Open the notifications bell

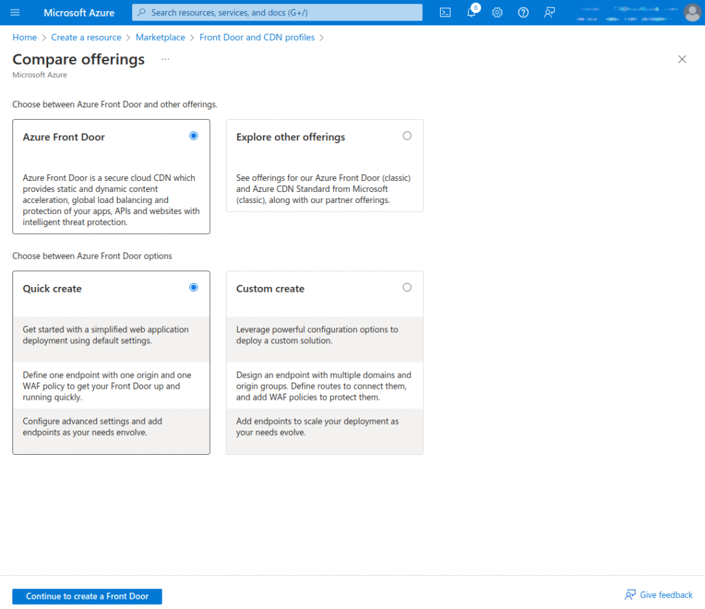pyautogui.click(x=471, y=12)
